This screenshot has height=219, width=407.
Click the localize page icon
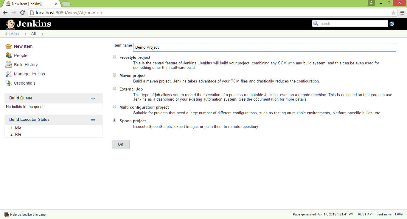[7, 215]
